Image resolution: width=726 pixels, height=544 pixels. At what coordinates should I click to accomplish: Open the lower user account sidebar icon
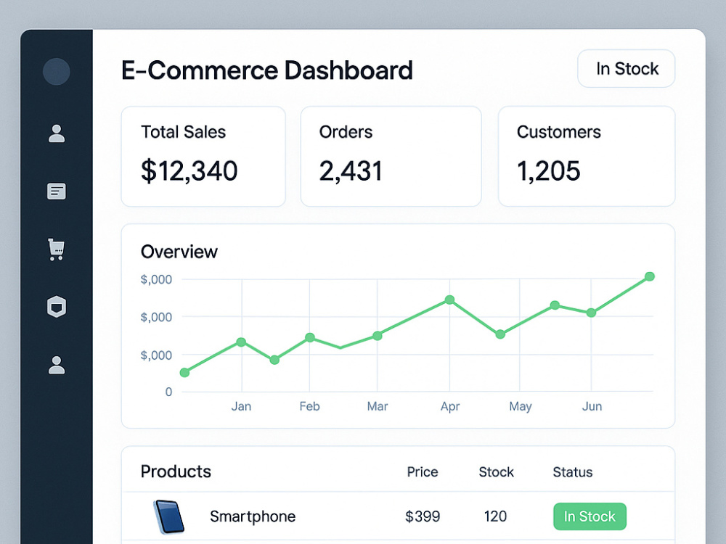[x=57, y=365]
